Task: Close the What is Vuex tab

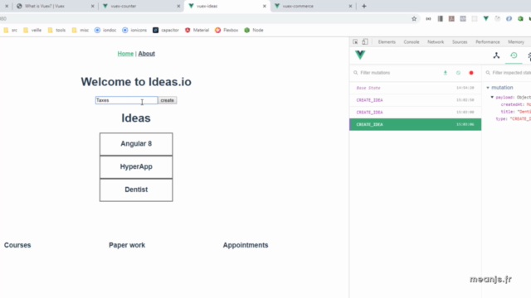Action: tap(92, 6)
